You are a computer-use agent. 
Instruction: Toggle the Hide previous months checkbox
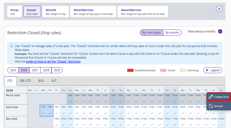click(x=220, y=31)
